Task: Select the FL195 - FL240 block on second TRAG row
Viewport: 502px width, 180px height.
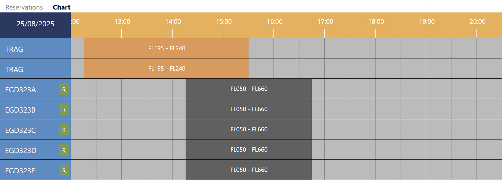Action: (x=166, y=69)
